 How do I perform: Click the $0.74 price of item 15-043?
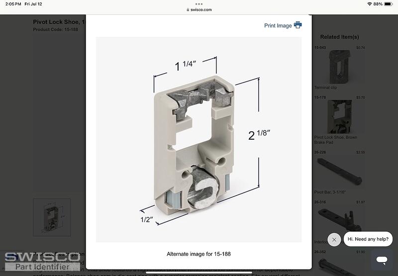click(x=360, y=47)
